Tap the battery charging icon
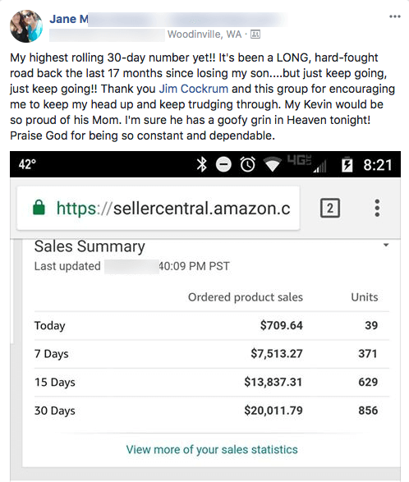The image size is (409, 482). pos(347,164)
